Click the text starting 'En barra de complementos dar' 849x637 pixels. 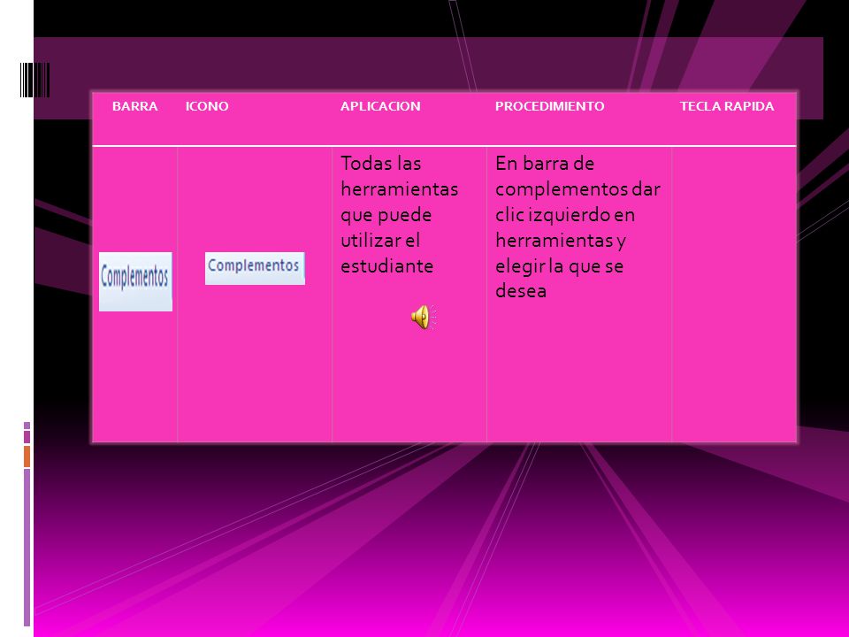(x=577, y=227)
